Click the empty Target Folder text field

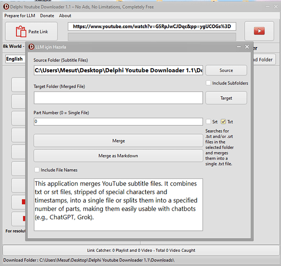pyautogui.click(x=118, y=98)
